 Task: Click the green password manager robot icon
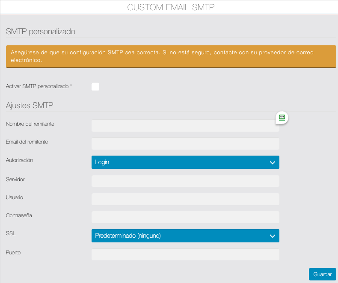coord(282,118)
